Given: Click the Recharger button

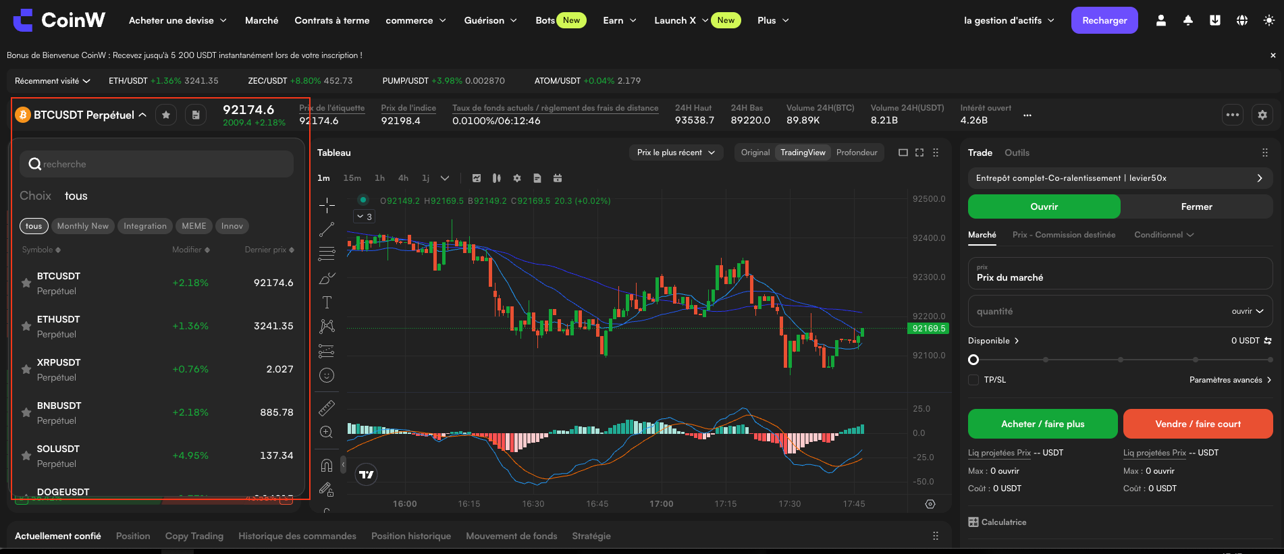Looking at the screenshot, I should [1104, 20].
